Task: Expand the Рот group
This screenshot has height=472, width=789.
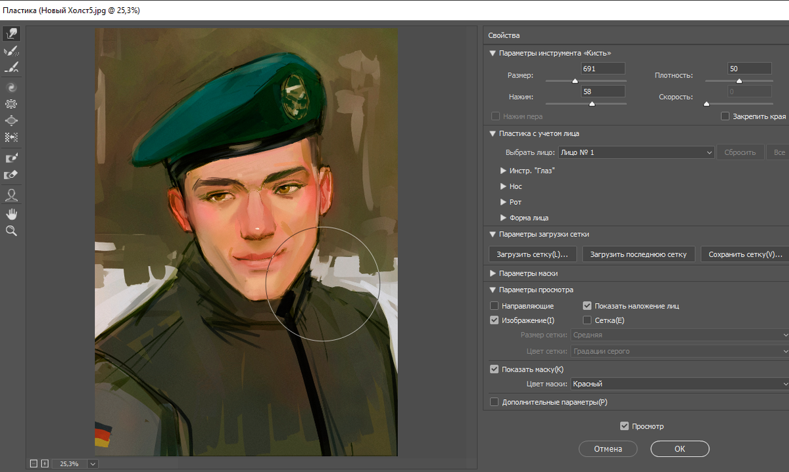Action: [504, 202]
